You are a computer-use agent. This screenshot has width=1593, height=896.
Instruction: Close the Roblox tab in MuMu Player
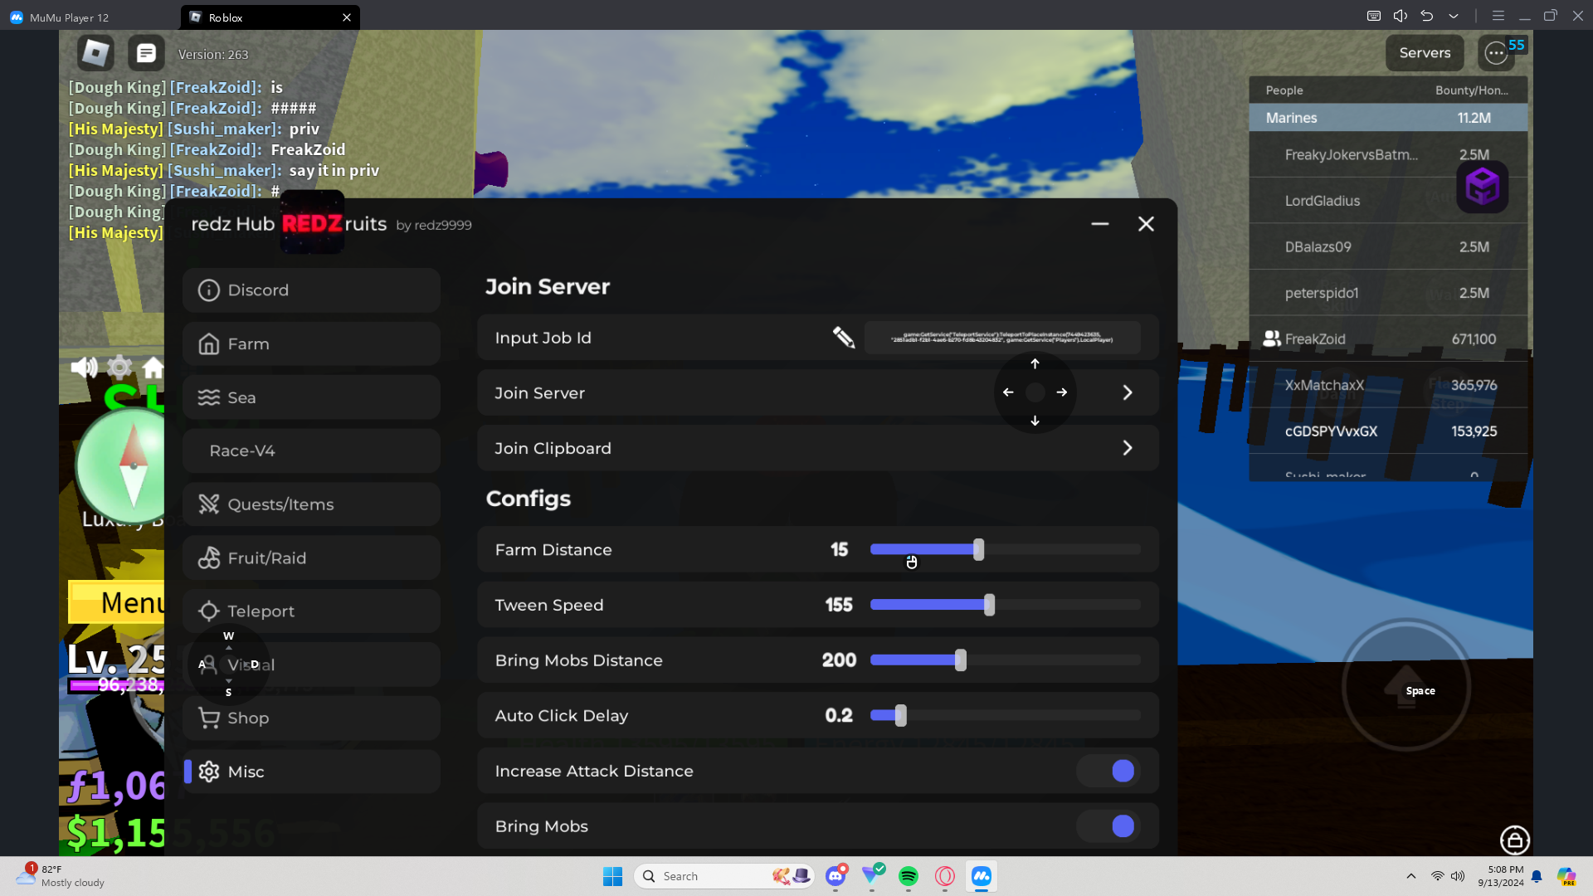347,17
